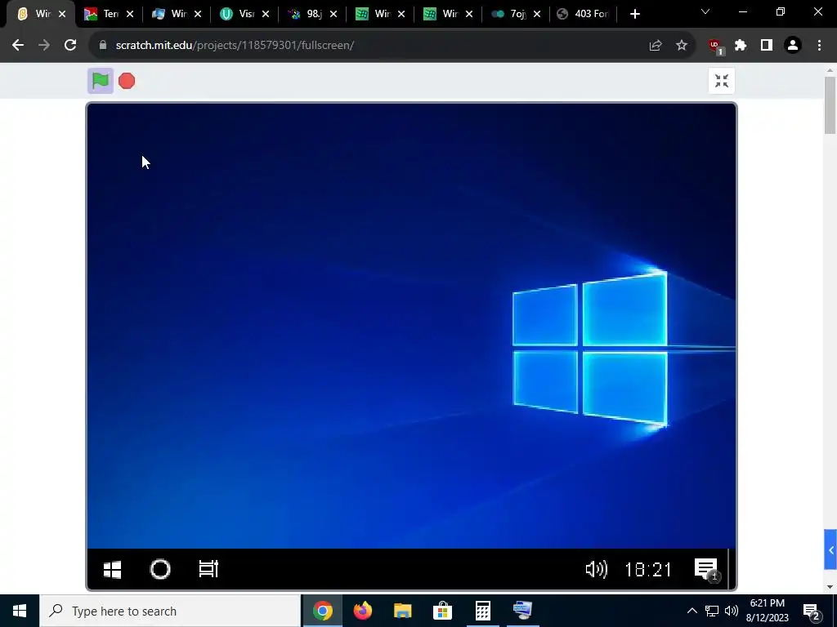Close the 98.j tab
Viewport: 837px width, 627px height.
coord(333,14)
